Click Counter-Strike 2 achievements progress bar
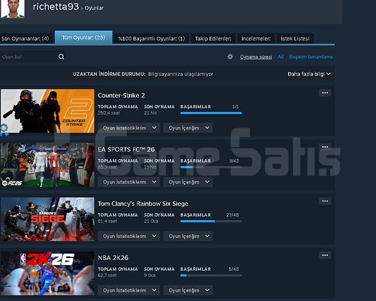 click(211, 113)
